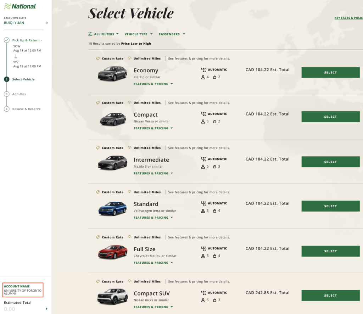Click the Aug 19 at 12:00 PM return time
The height and width of the screenshot is (314, 363).
27,66
